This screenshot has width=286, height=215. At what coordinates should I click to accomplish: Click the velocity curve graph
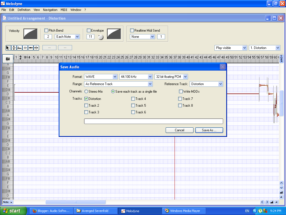(x=30, y=34)
